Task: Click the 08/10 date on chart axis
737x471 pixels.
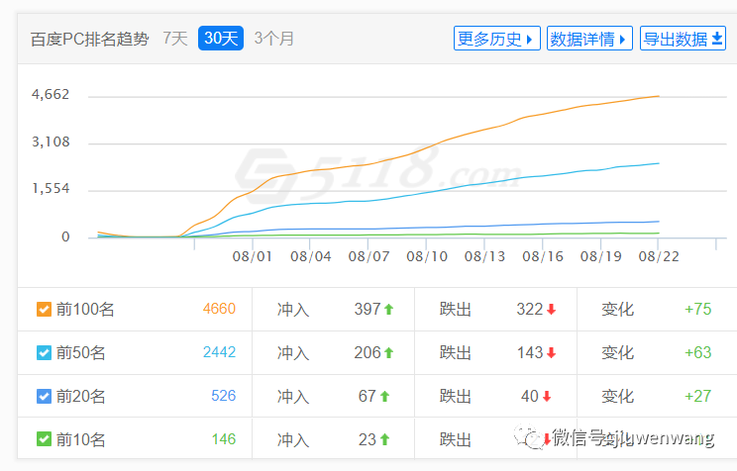Action: point(427,256)
